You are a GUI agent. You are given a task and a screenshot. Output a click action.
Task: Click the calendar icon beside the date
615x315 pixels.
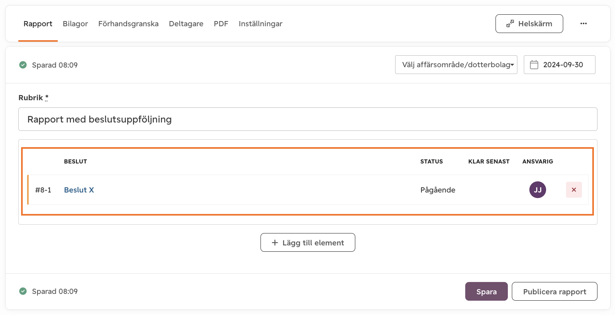(534, 65)
